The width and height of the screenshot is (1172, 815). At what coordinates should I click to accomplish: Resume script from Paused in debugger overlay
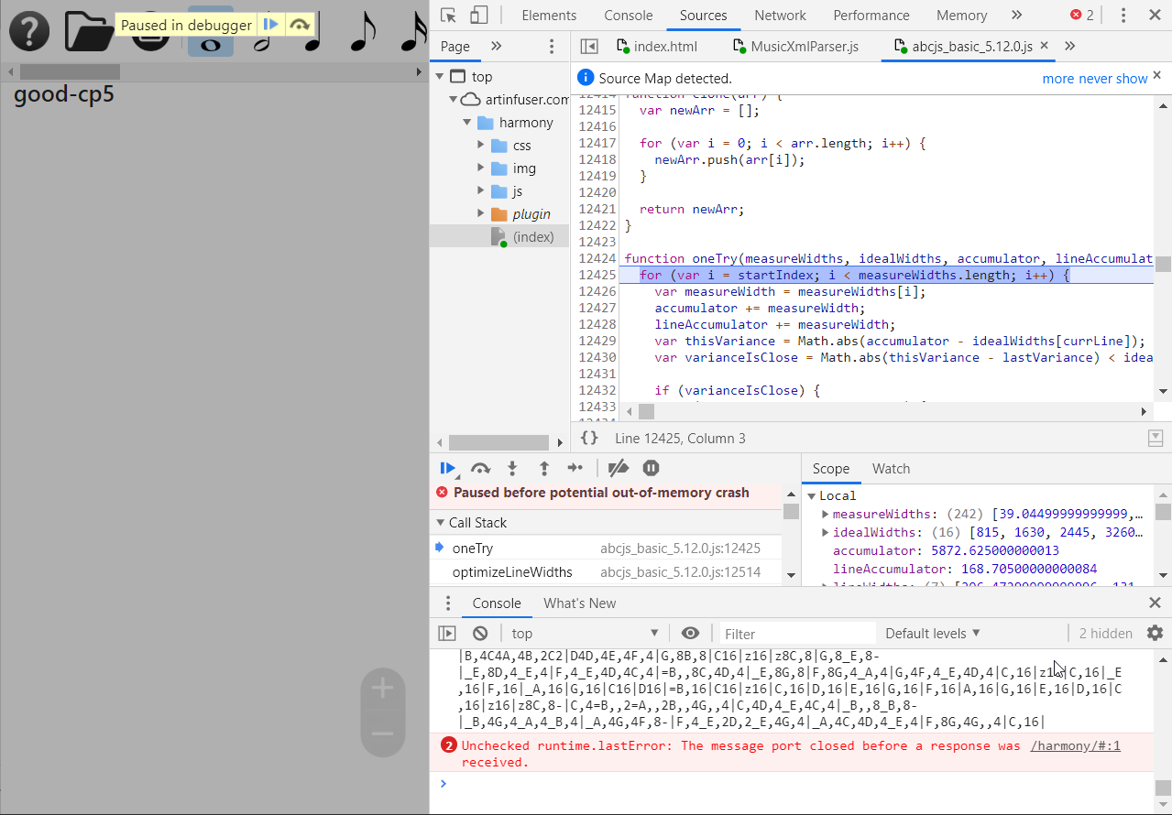(270, 25)
